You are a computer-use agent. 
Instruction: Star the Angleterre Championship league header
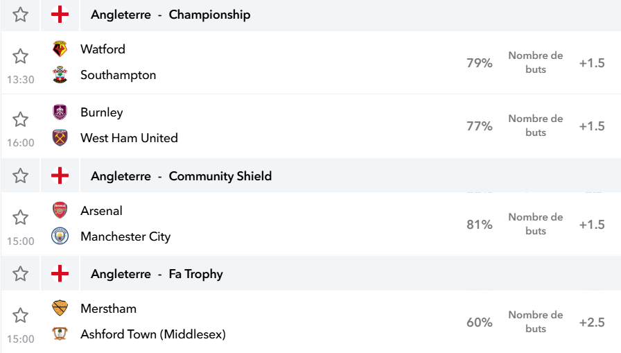[20, 15]
